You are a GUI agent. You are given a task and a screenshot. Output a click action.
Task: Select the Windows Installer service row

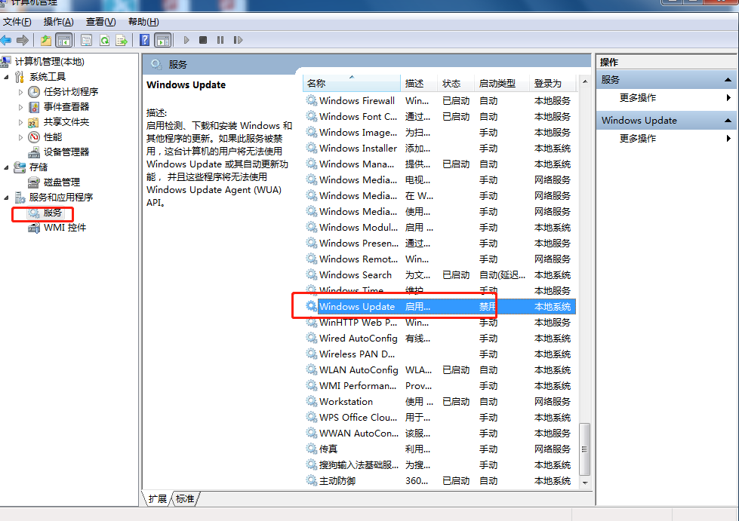click(x=440, y=149)
